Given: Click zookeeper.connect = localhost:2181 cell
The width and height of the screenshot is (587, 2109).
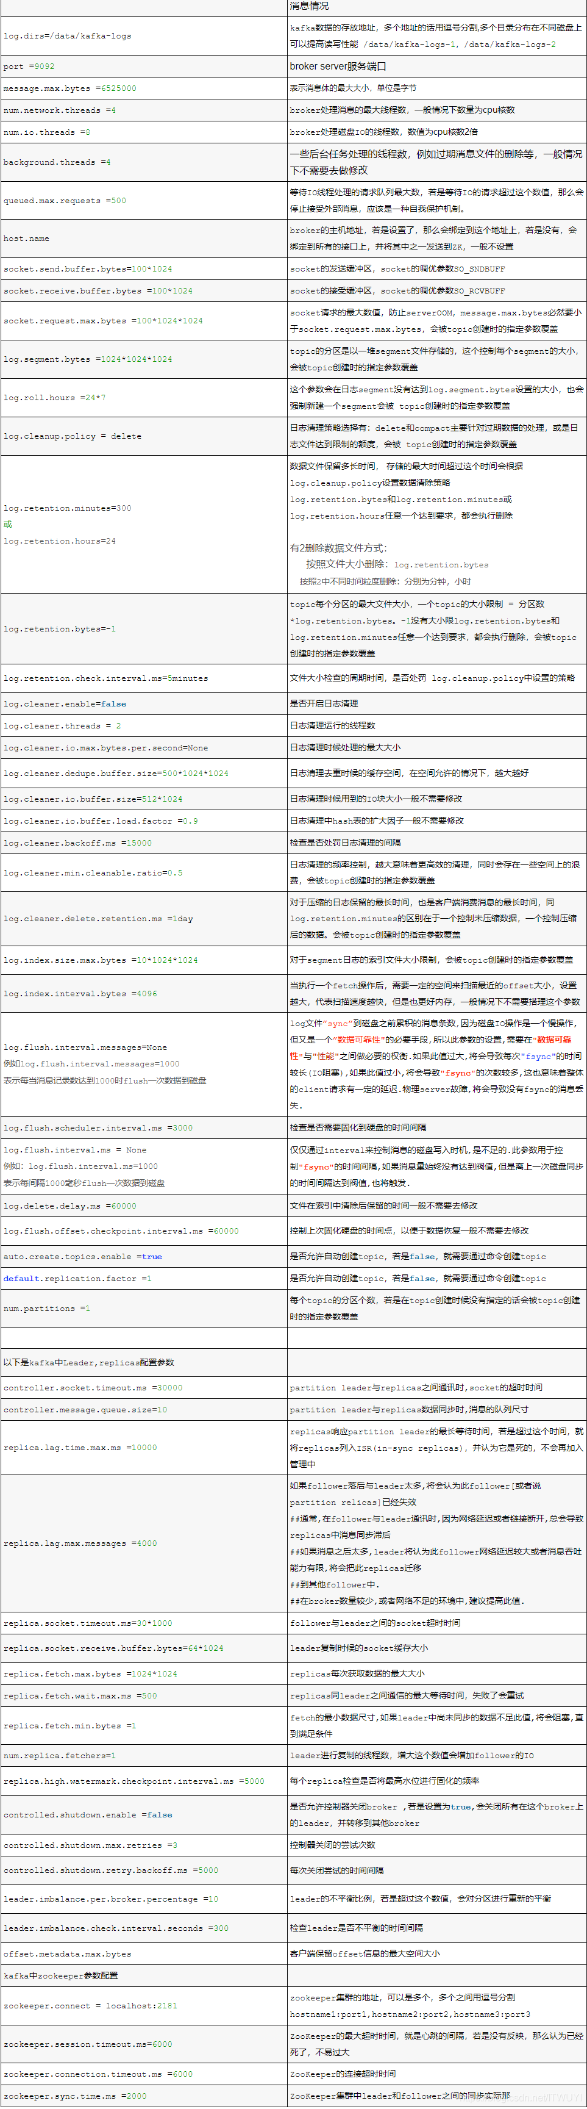Looking at the screenshot, I should 143,2006.
